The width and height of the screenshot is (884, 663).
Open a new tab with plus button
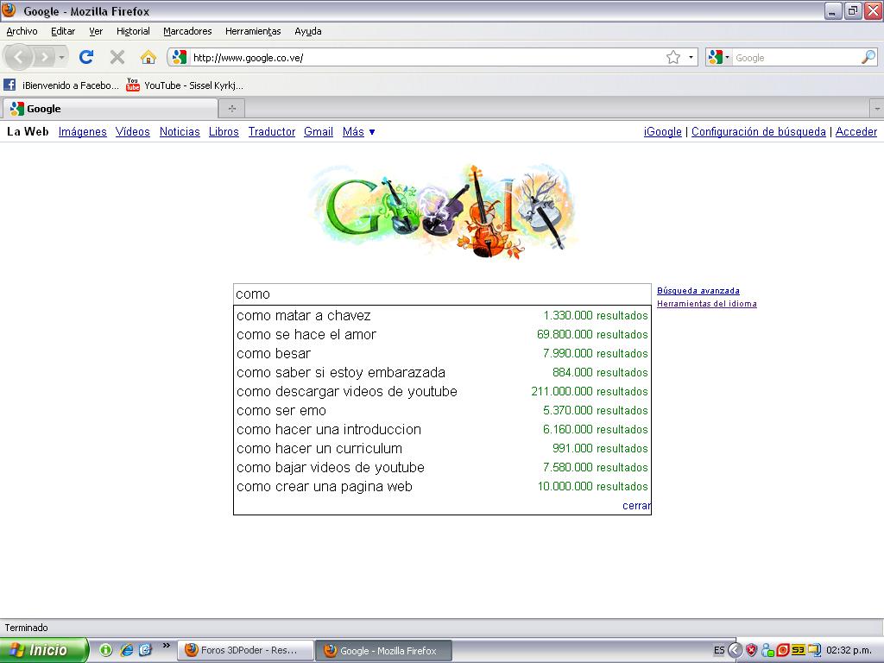coord(231,108)
